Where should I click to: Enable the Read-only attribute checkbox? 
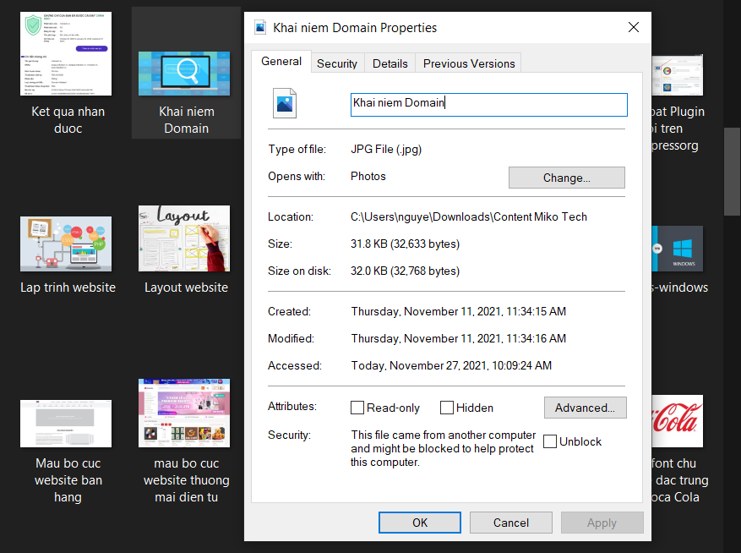click(357, 408)
